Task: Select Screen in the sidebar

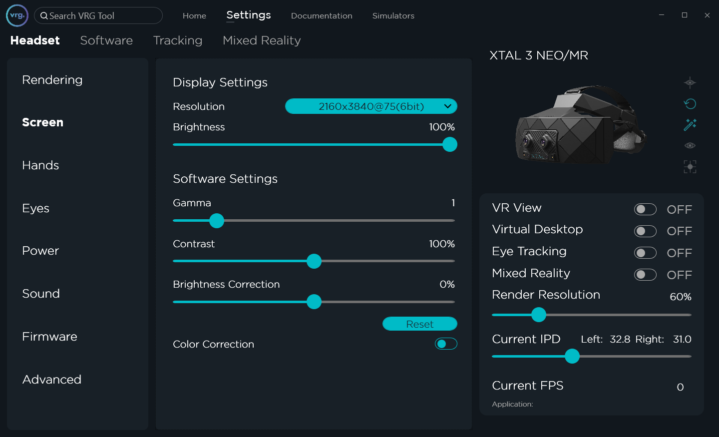Action: [x=42, y=122]
